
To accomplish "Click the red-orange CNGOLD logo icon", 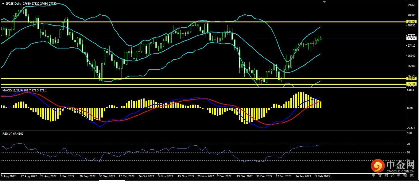I will click(x=378, y=166).
